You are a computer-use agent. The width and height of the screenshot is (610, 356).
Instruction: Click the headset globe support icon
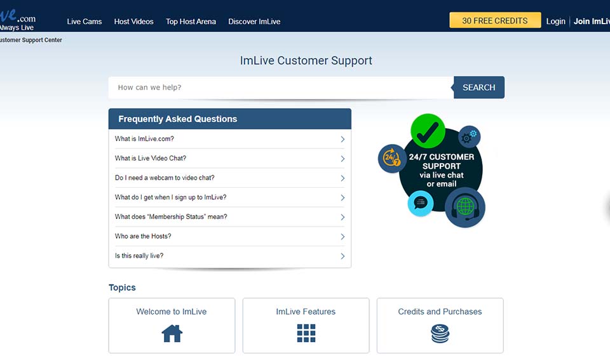tap(465, 208)
